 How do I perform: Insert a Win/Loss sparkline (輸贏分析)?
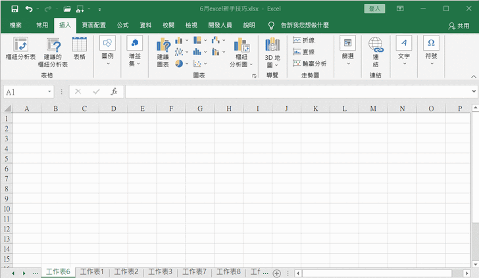(309, 63)
